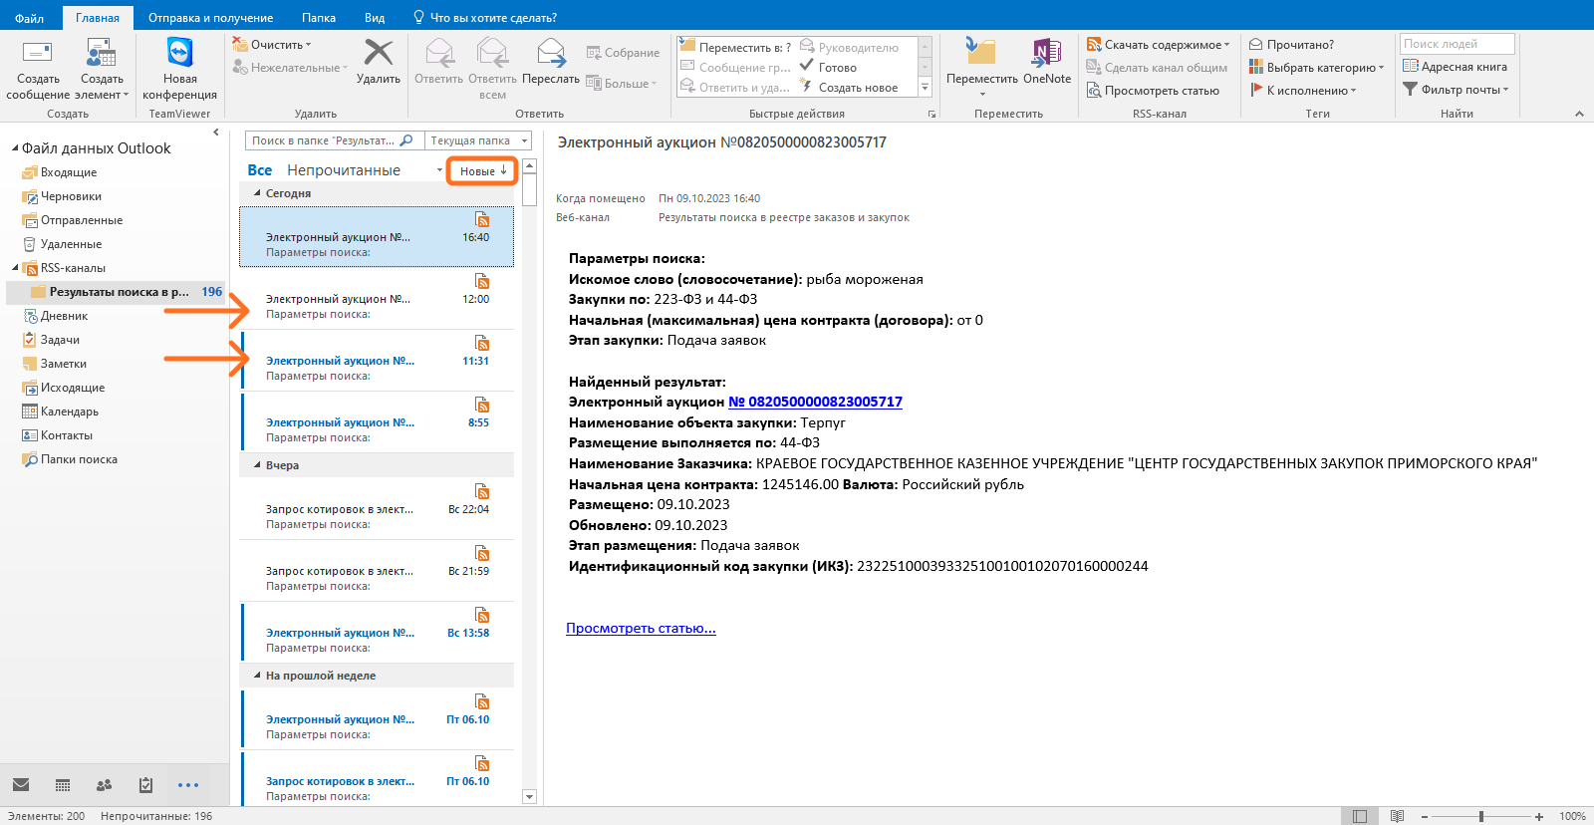Viewport: 1594px width, 825px height.
Task: Open the 8:55 electronic auction message
Action: [378, 421]
